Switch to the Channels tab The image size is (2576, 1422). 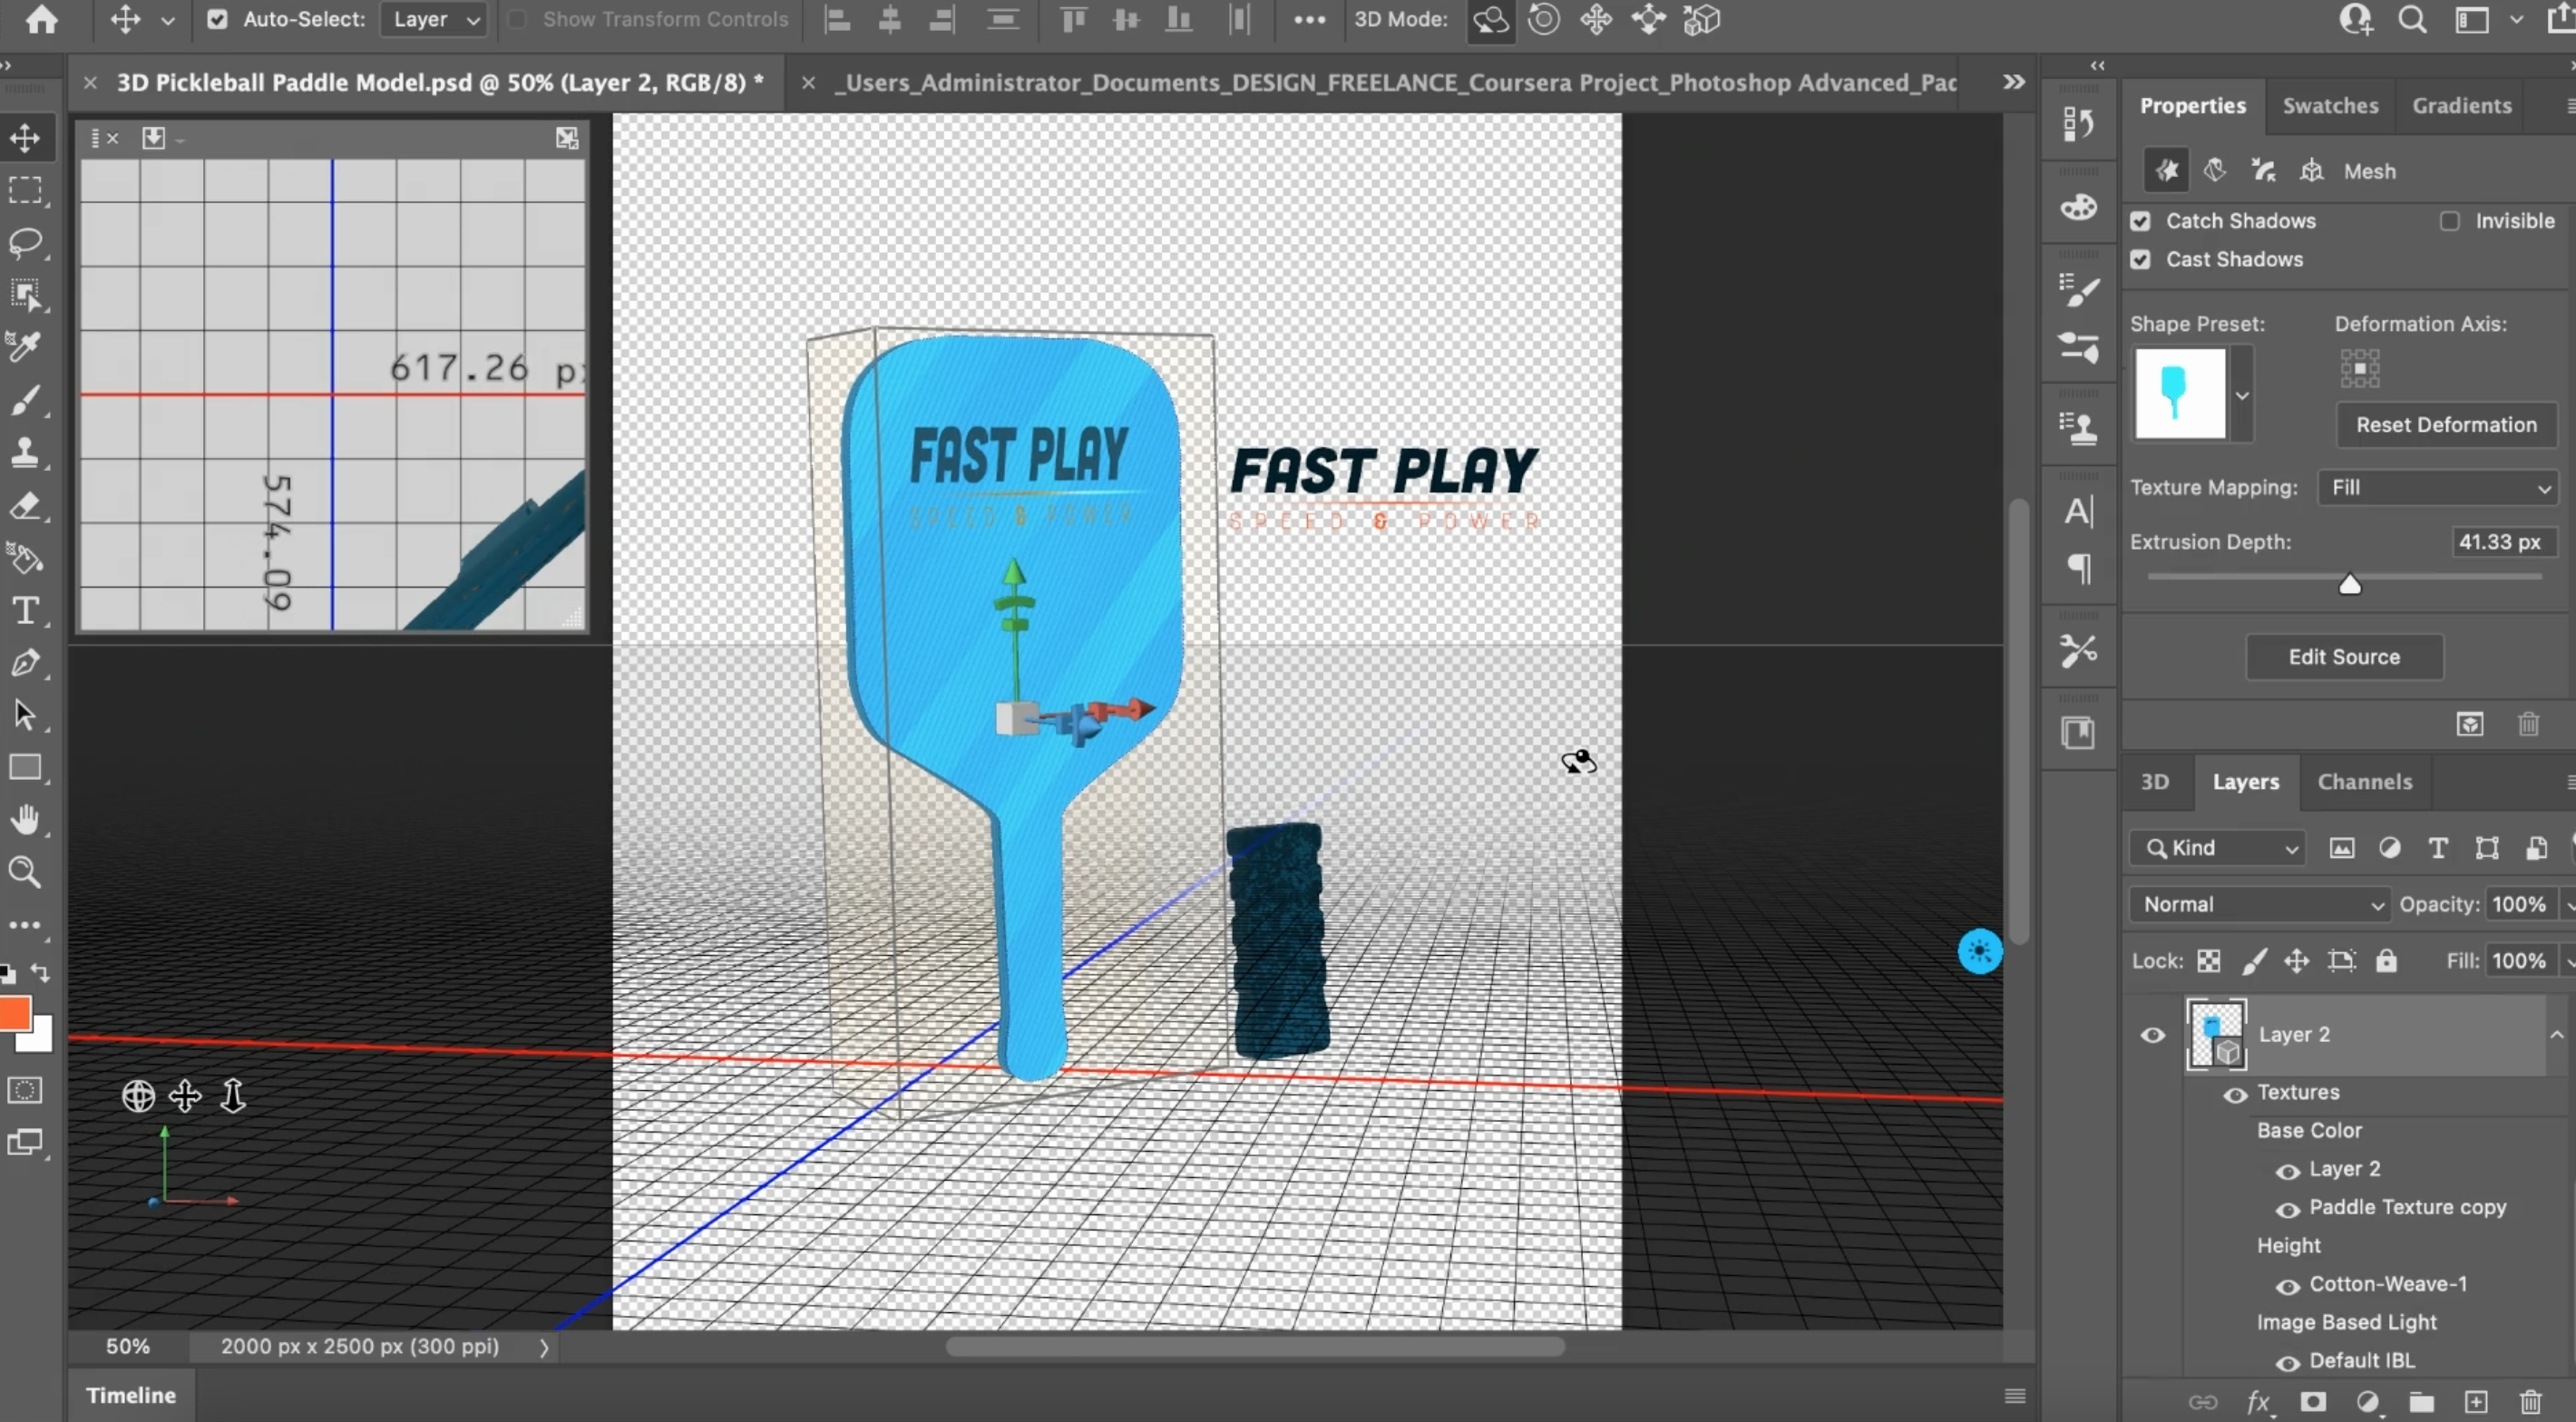(2364, 782)
